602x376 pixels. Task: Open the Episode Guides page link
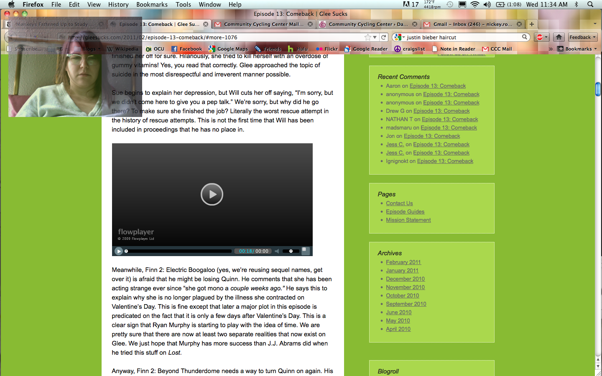click(405, 212)
